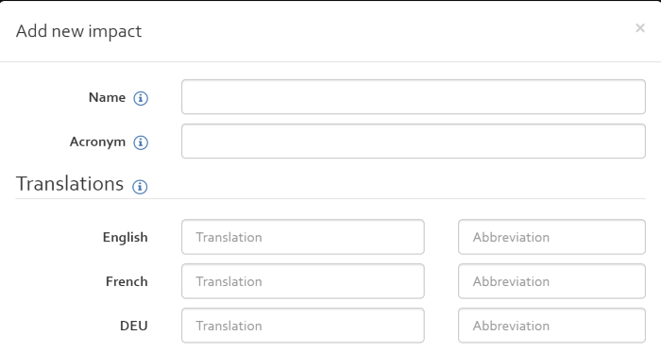This screenshot has height=352, width=661.
Task: Click the Add new impact title
Action: (78, 31)
